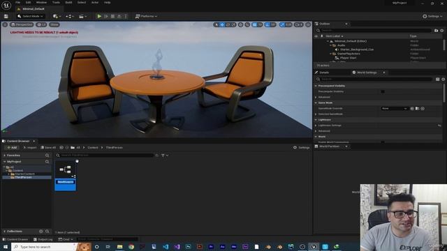
Task: Switch to the World Settings tab
Action: tap(367, 73)
